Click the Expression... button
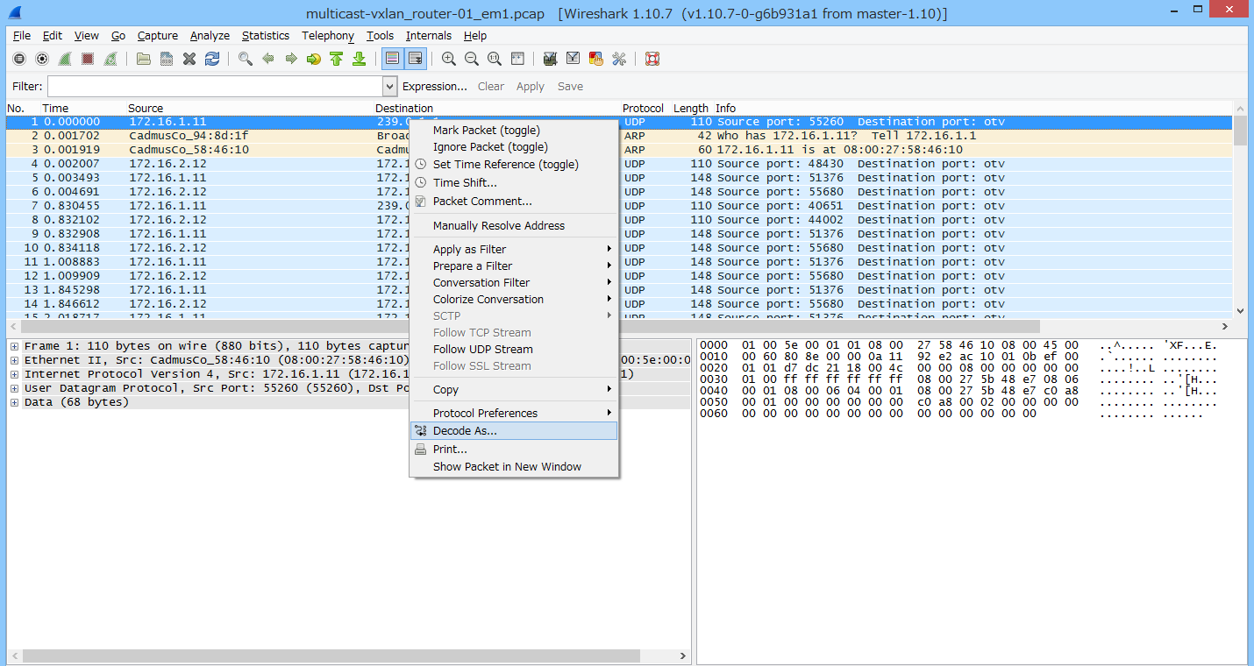1254x666 pixels. coord(434,87)
